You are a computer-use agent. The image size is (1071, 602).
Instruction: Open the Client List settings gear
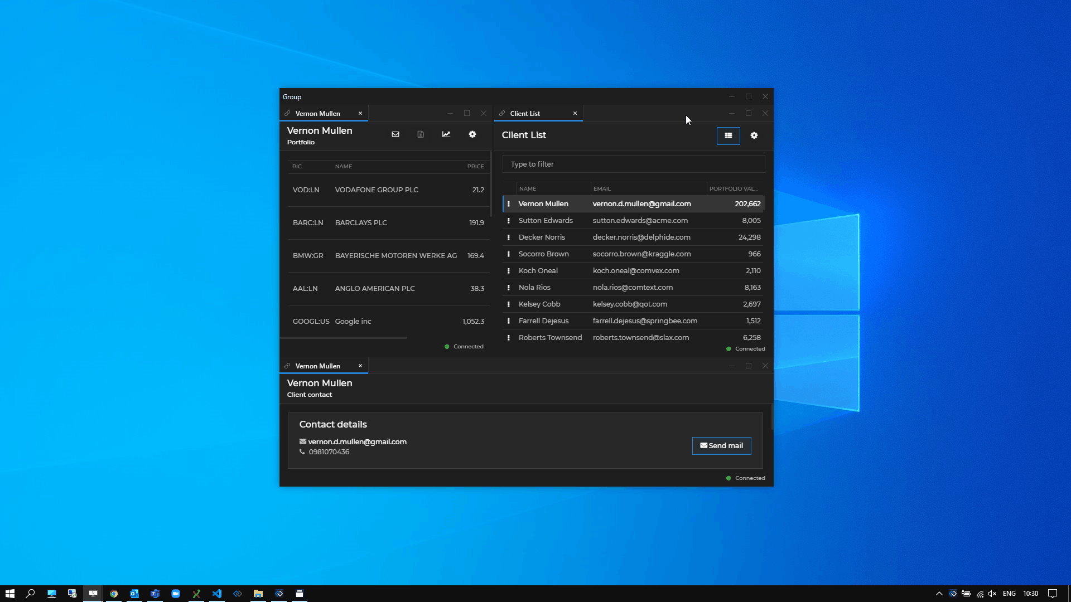tap(754, 135)
